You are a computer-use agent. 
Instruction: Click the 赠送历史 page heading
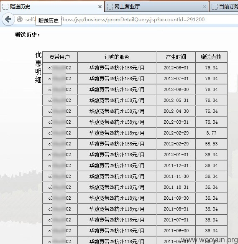pyautogui.click(x=28, y=35)
